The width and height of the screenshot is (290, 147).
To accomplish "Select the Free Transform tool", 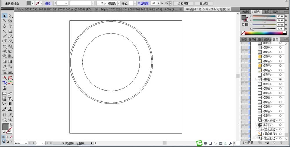I will coord(10,51).
